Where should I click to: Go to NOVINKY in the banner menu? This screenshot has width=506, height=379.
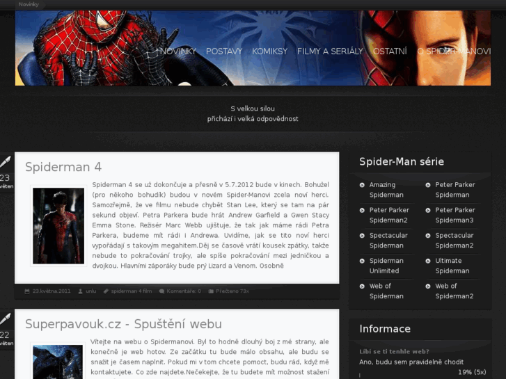click(178, 51)
